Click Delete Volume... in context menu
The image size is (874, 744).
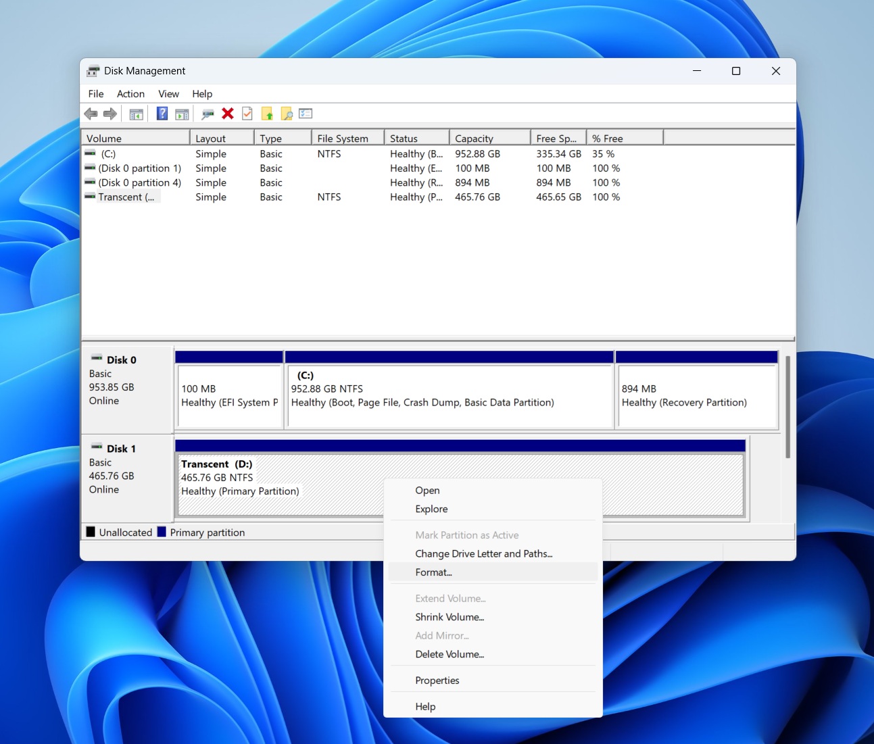point(450,654)
